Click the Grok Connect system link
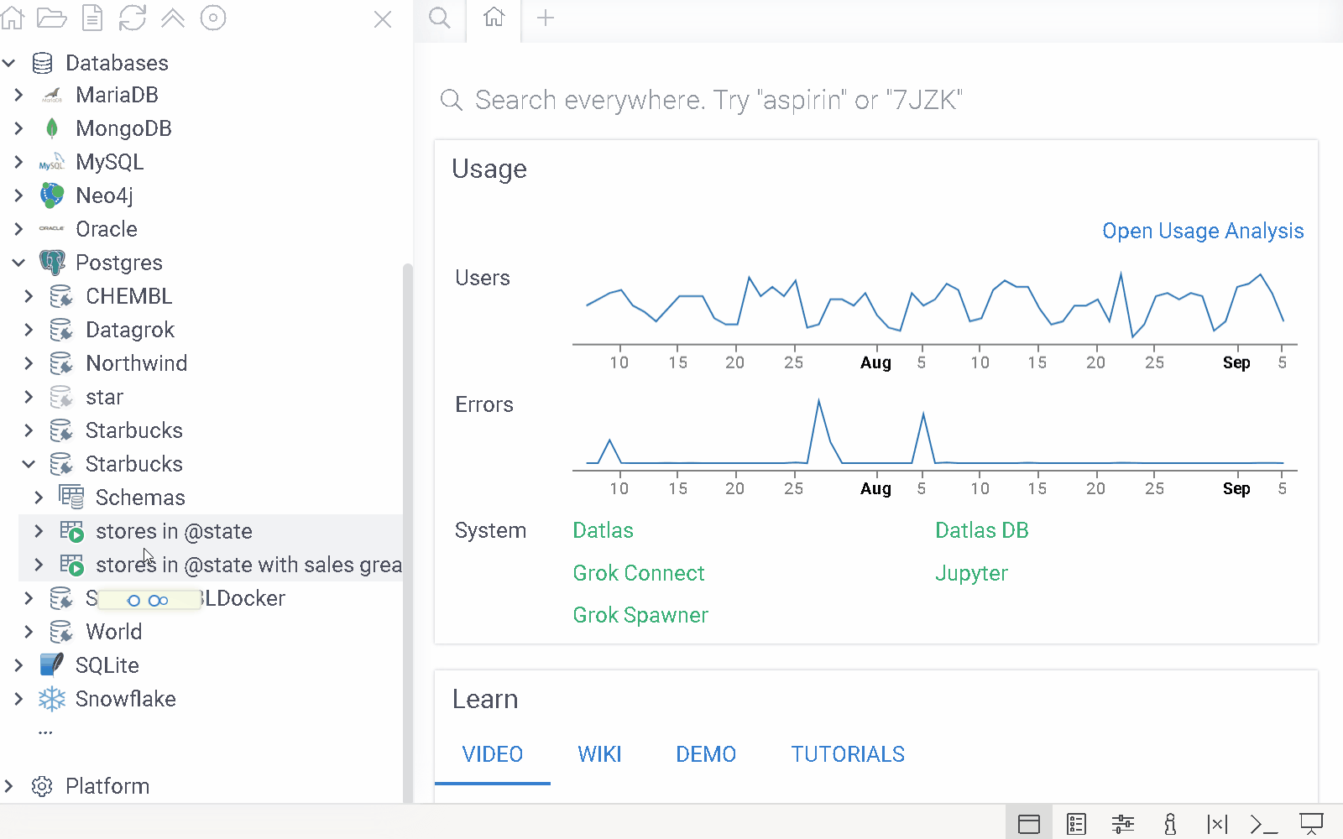The width and height of the screenshot is (1343, 839). click(639, 573)
